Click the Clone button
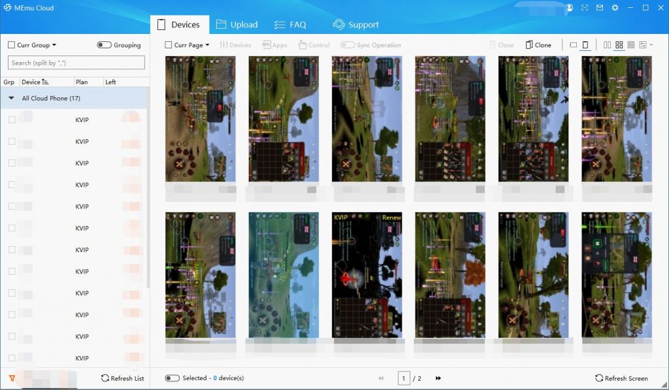The width and height of the screenshot is (669, 390). tap(538, 45)
